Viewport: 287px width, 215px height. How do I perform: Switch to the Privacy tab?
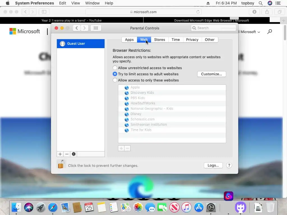pos(192,40)
